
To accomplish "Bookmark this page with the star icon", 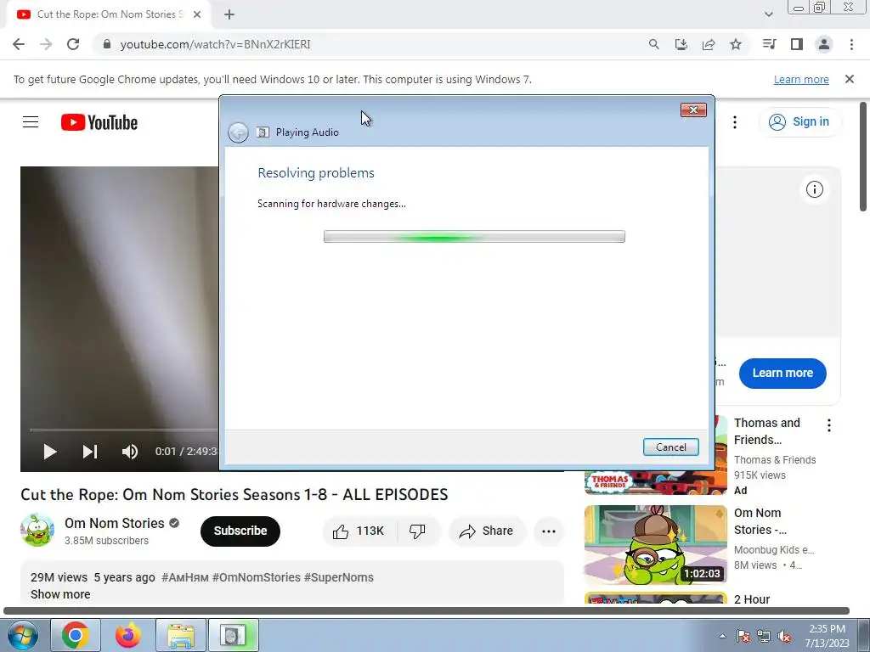I will point(736,44).
